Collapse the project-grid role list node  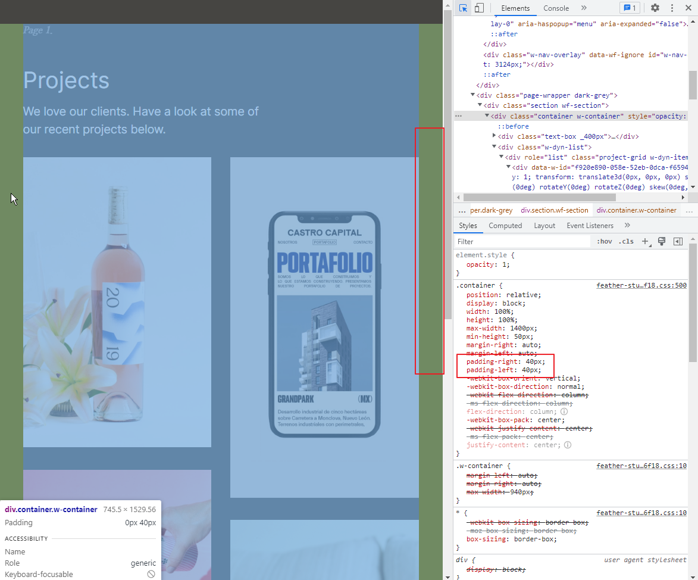[501, 157]
